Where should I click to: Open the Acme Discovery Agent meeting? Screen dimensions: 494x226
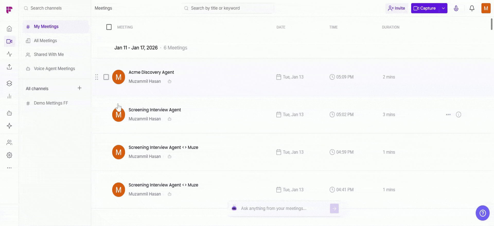click(151, 72)
